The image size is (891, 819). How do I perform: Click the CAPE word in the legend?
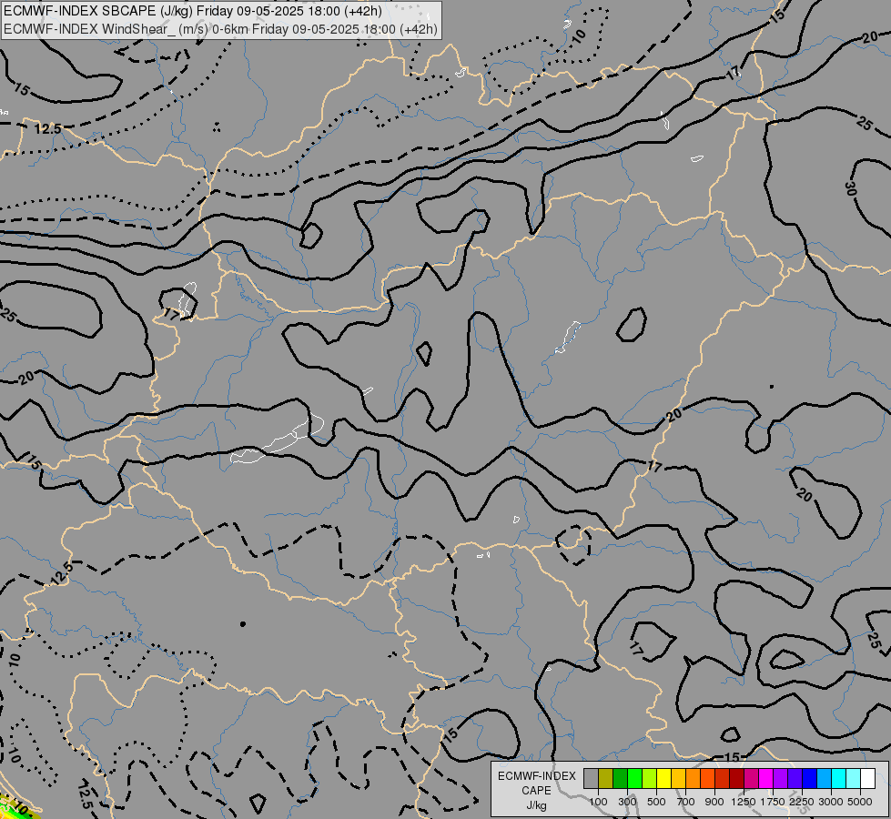(536, 791)
